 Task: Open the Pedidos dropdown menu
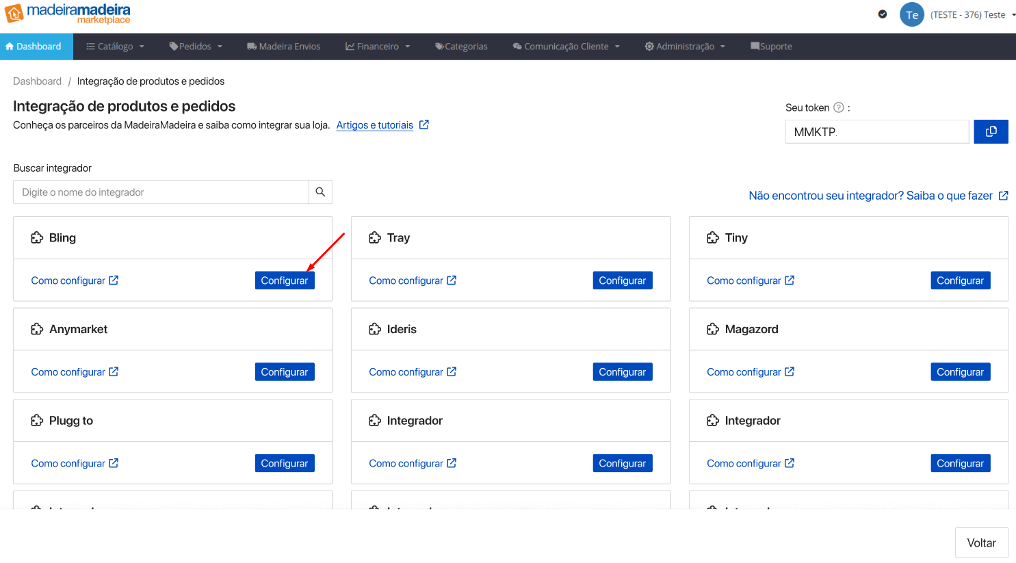coord(196,47)
